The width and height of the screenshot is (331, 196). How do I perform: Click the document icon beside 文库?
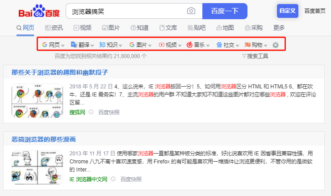[162, 28]
